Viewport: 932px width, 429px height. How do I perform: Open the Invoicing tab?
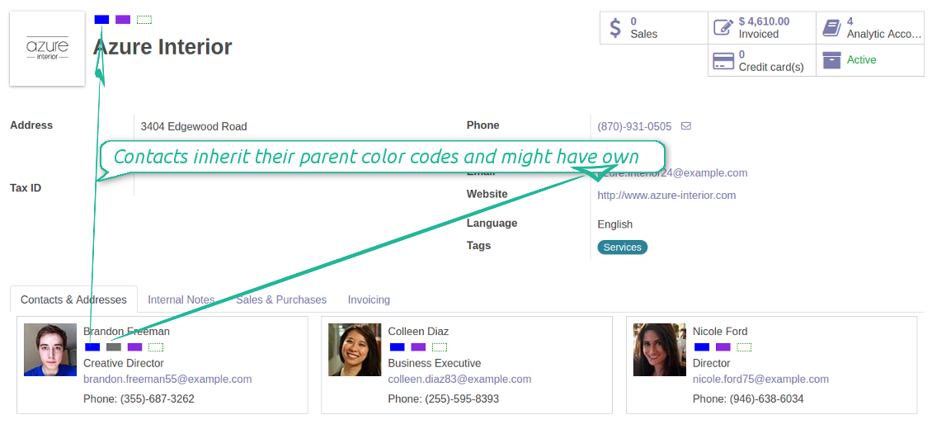tap(370, 299)
